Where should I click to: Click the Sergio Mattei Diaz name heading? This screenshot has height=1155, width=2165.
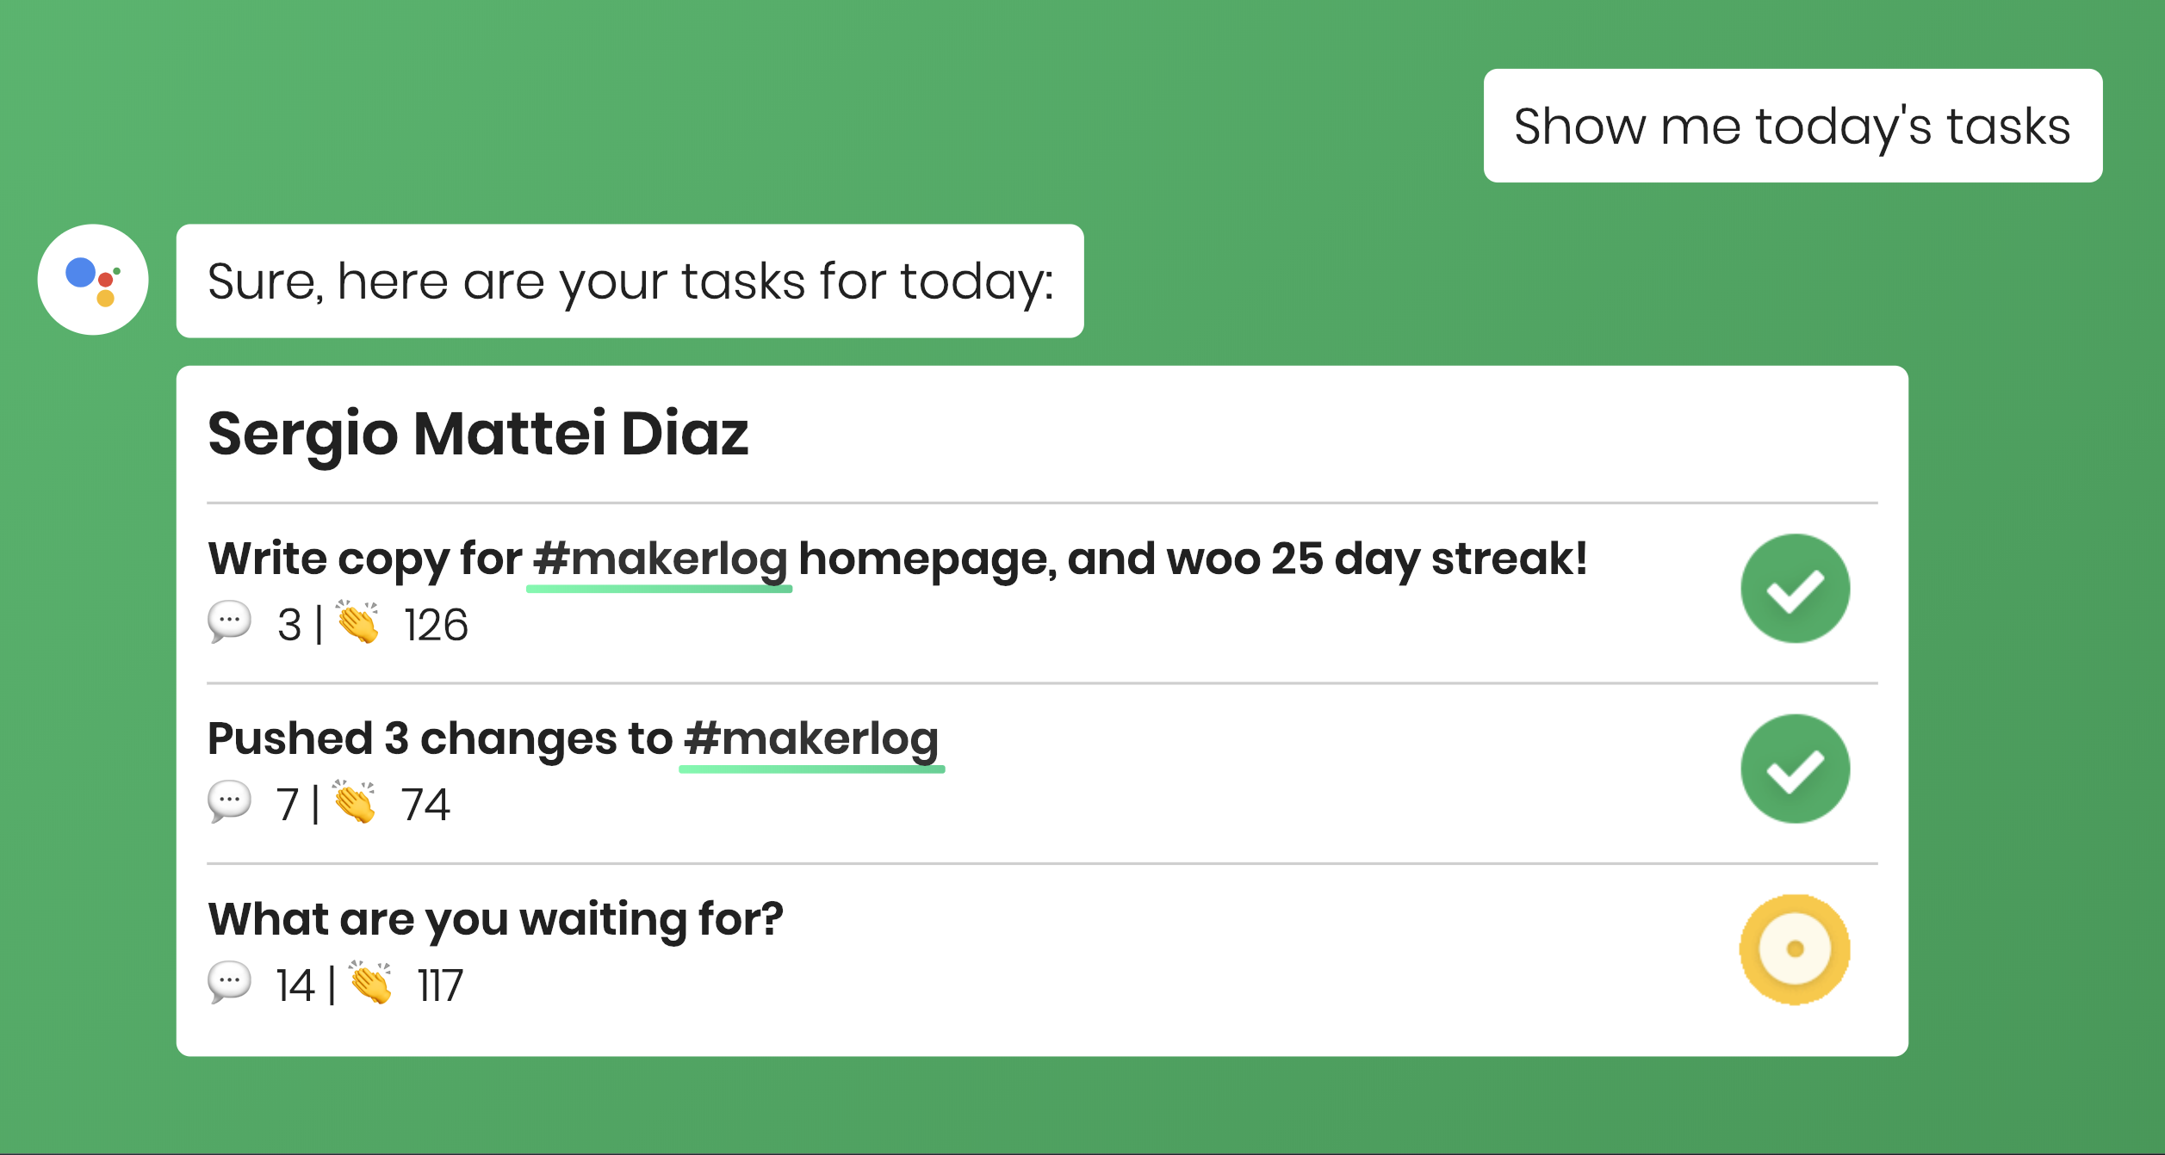click(x=479, y=435)
